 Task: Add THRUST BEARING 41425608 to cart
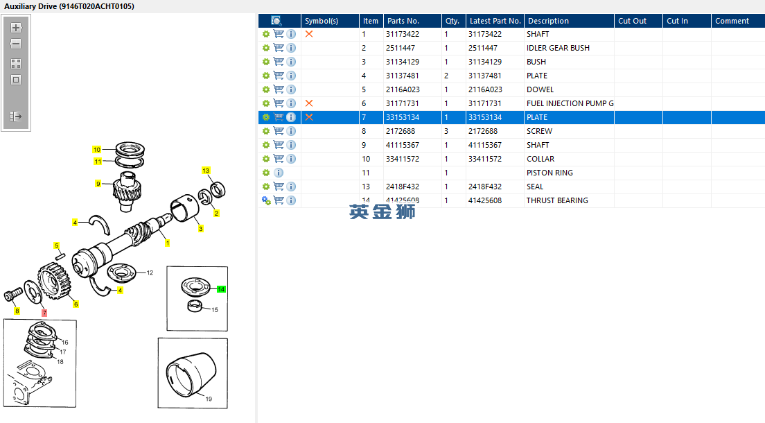pyautogui.click(x=279, y=200)
